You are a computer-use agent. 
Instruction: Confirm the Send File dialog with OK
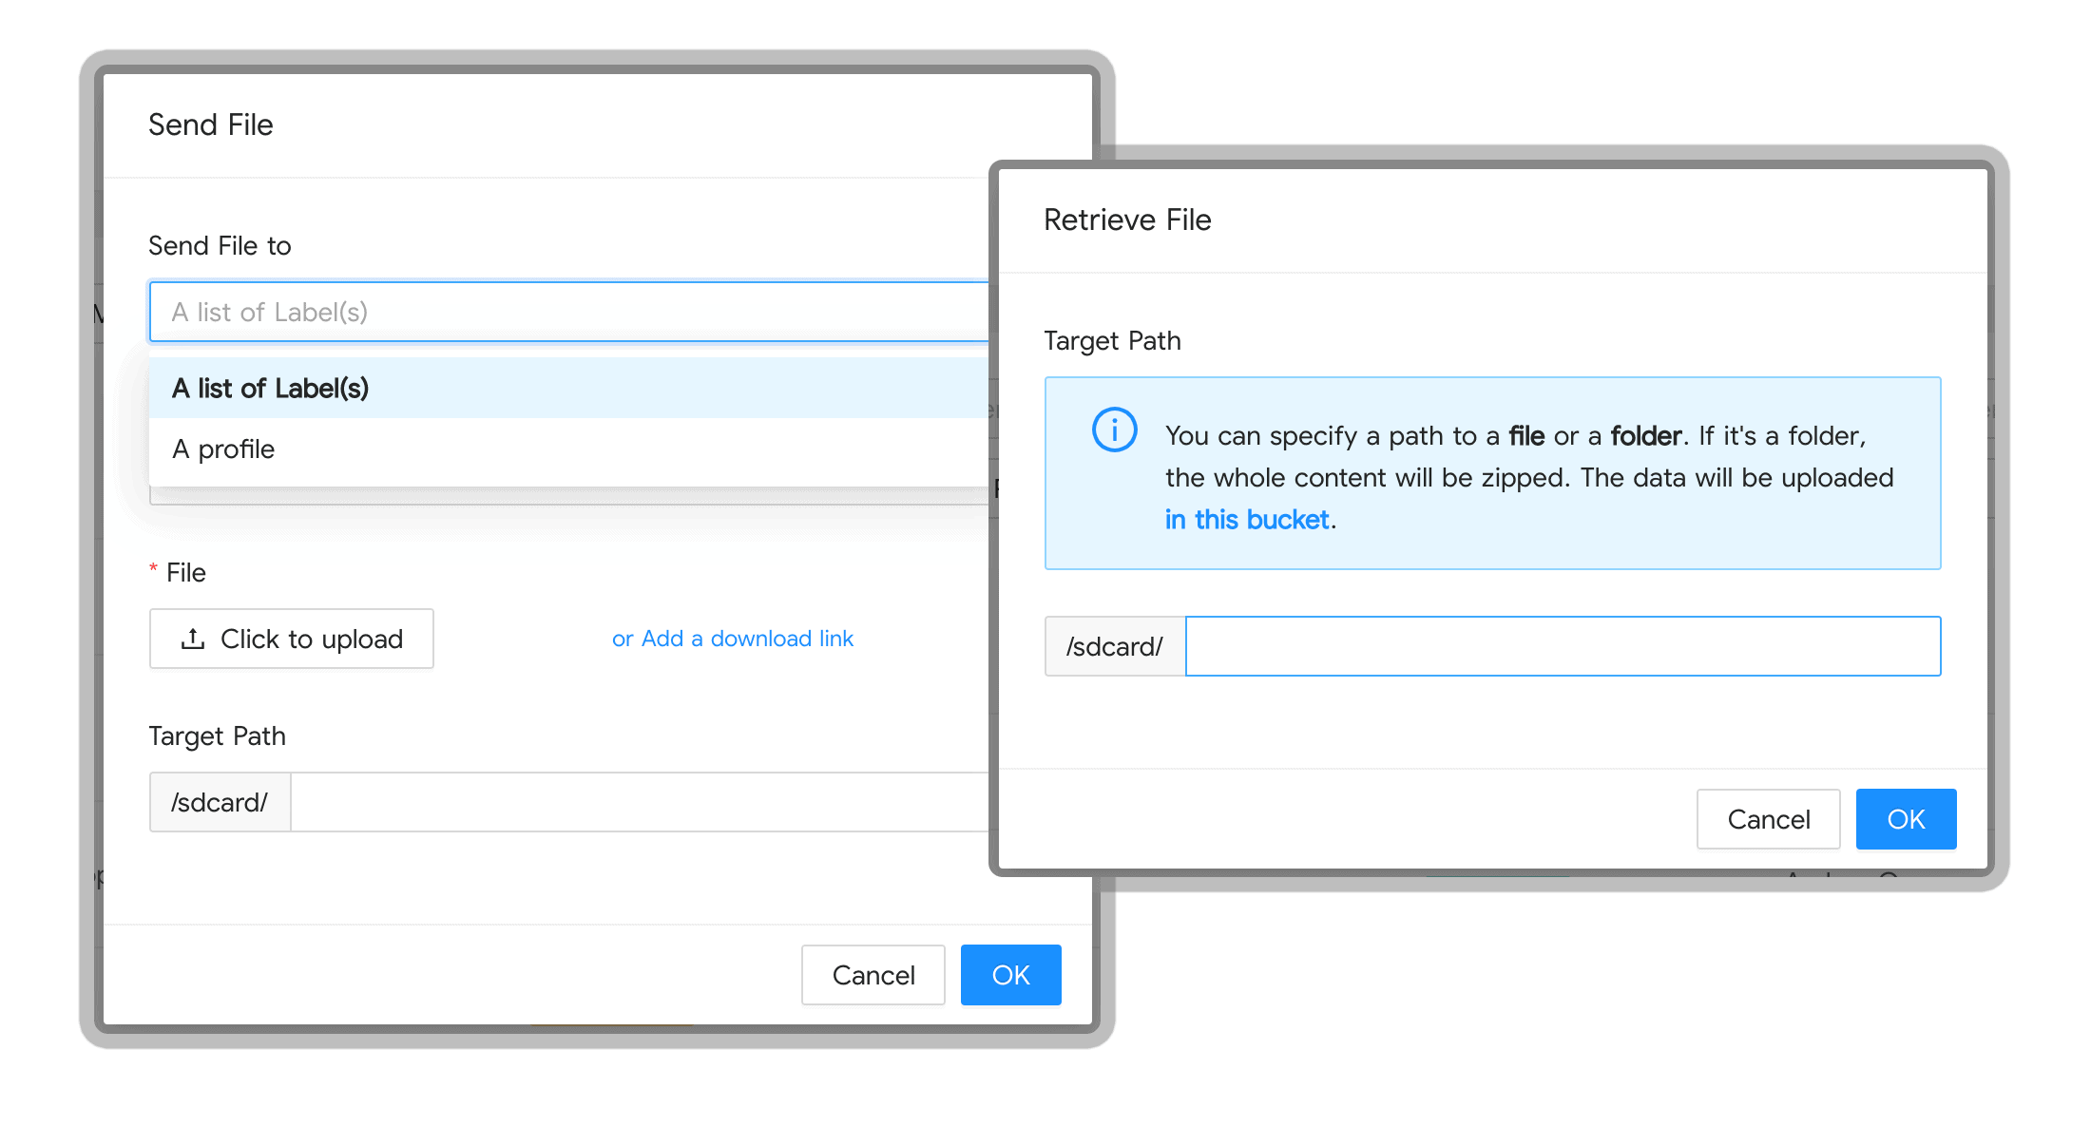(x=1010, y=974)
